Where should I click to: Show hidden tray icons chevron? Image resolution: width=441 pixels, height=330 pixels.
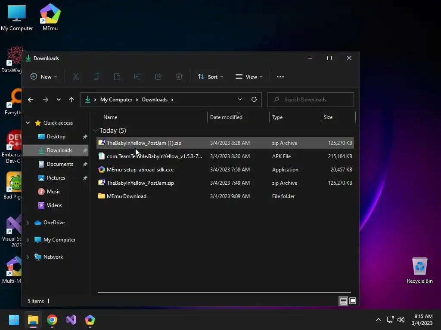(x=379, y=320)
